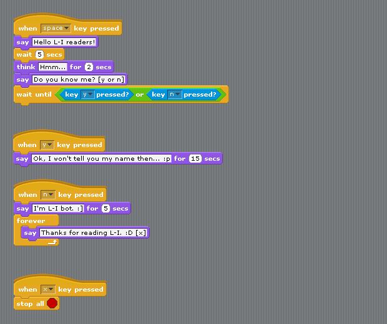387x324 pixels.
Task: Open the x key dropdown in hat block
Action: 48,290
